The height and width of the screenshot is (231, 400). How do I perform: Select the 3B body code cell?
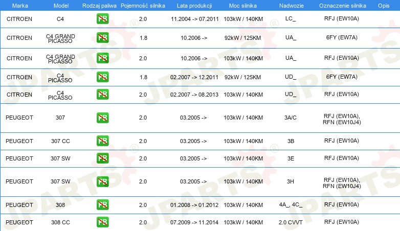[291, 141]
